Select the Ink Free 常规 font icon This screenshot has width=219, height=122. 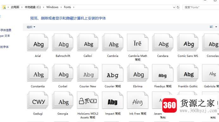[138, 100]
